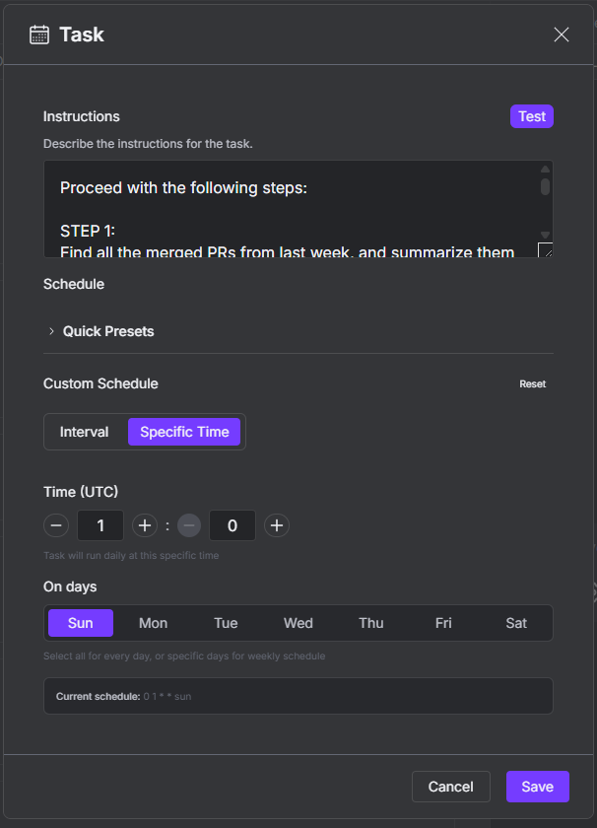Reset the custom schedule
This screenshot has height=828, width=597.
(532, 383)
